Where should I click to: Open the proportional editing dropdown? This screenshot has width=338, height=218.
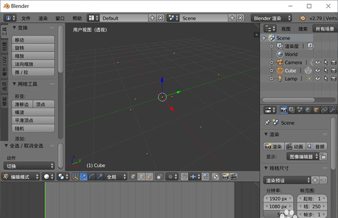[x=172, y=177]
